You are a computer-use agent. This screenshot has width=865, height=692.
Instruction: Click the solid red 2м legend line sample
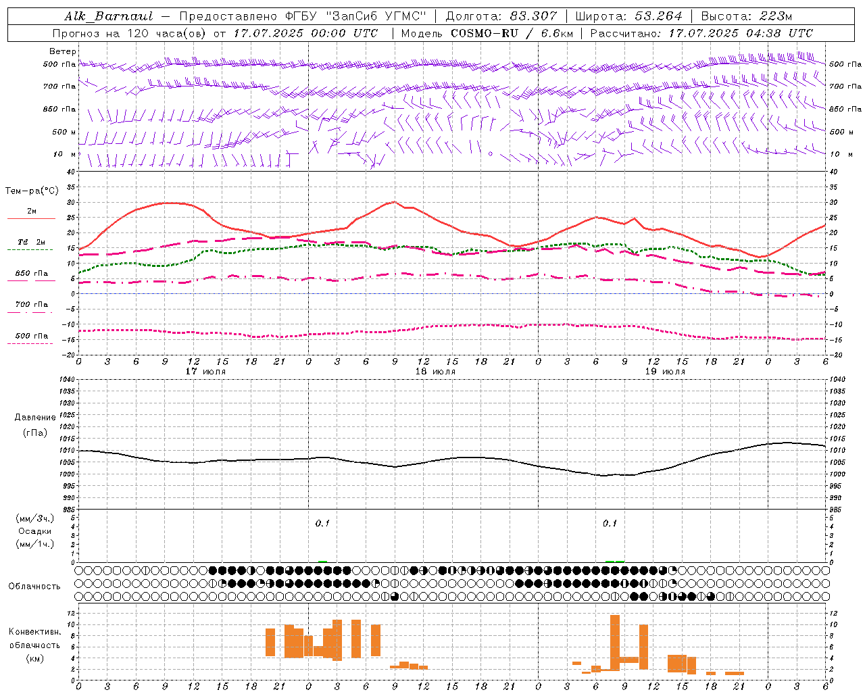(x=31, y=219)
